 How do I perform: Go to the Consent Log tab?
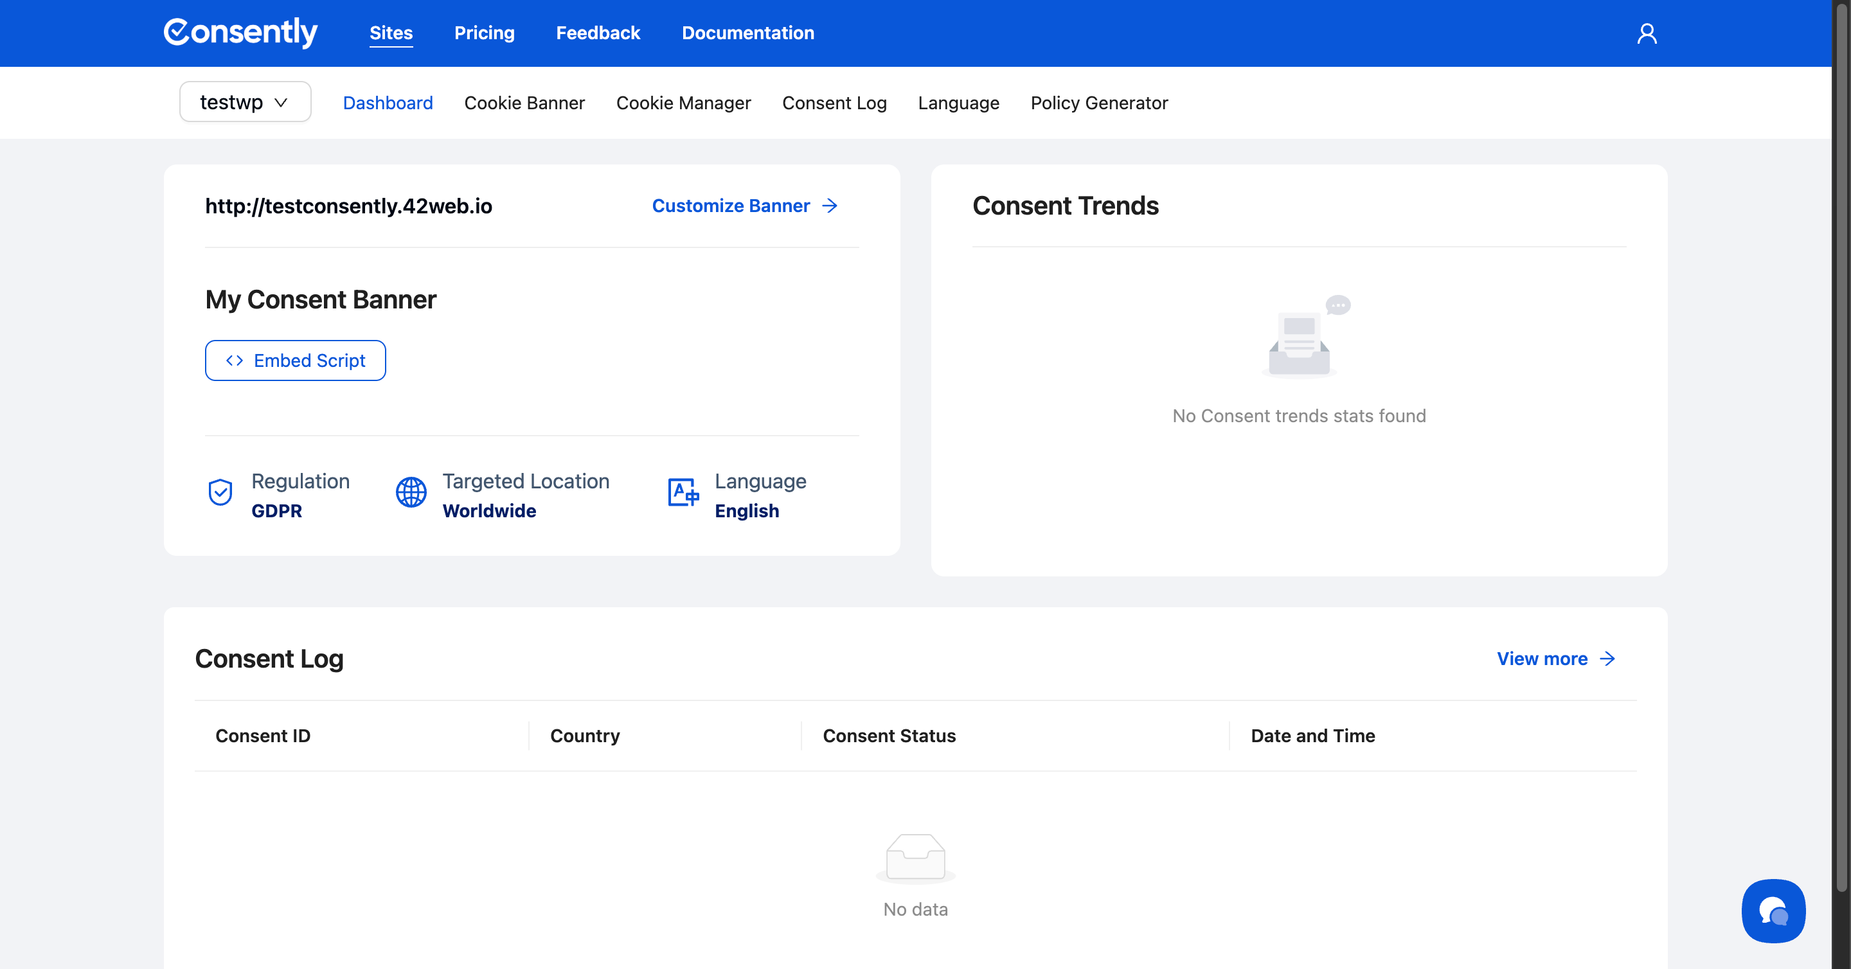coord(834,103)
